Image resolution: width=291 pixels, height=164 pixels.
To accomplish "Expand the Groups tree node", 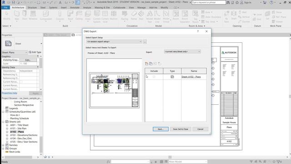I will [x=3, y=149].
